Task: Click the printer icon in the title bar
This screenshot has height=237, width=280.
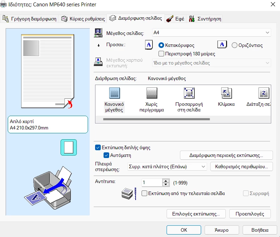Action: point(3,5)
